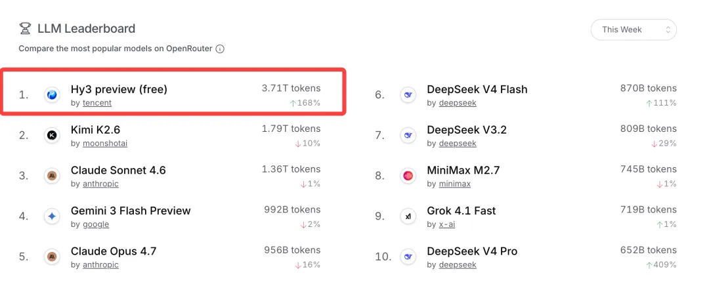
Task: Click the DeepSeek logo icon for V4 Flash
Action: (408, 95)
